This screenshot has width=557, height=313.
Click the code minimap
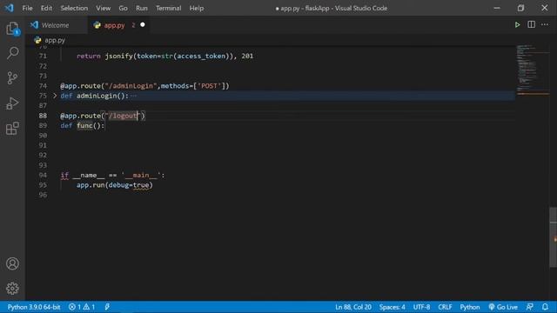click(532, 70)
